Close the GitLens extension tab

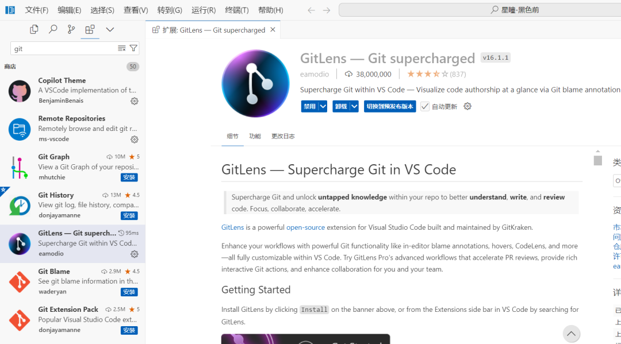pos(273,30)
